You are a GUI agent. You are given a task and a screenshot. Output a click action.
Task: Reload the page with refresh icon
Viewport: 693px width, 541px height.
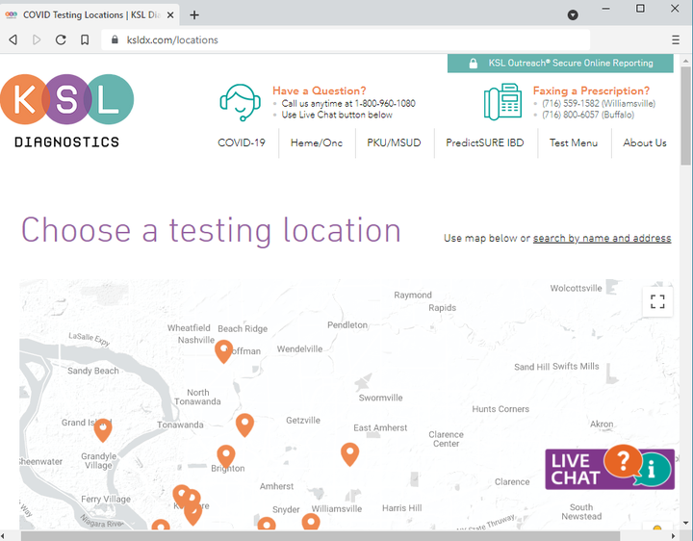(x=61, y=39)
